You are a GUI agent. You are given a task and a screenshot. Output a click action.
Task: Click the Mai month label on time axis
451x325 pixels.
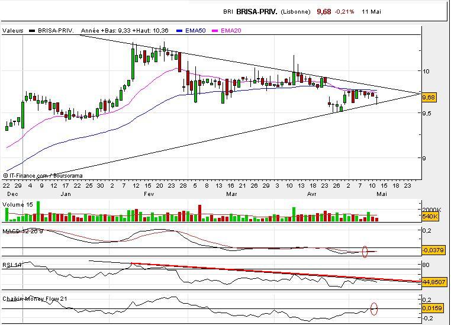(382, 194)
